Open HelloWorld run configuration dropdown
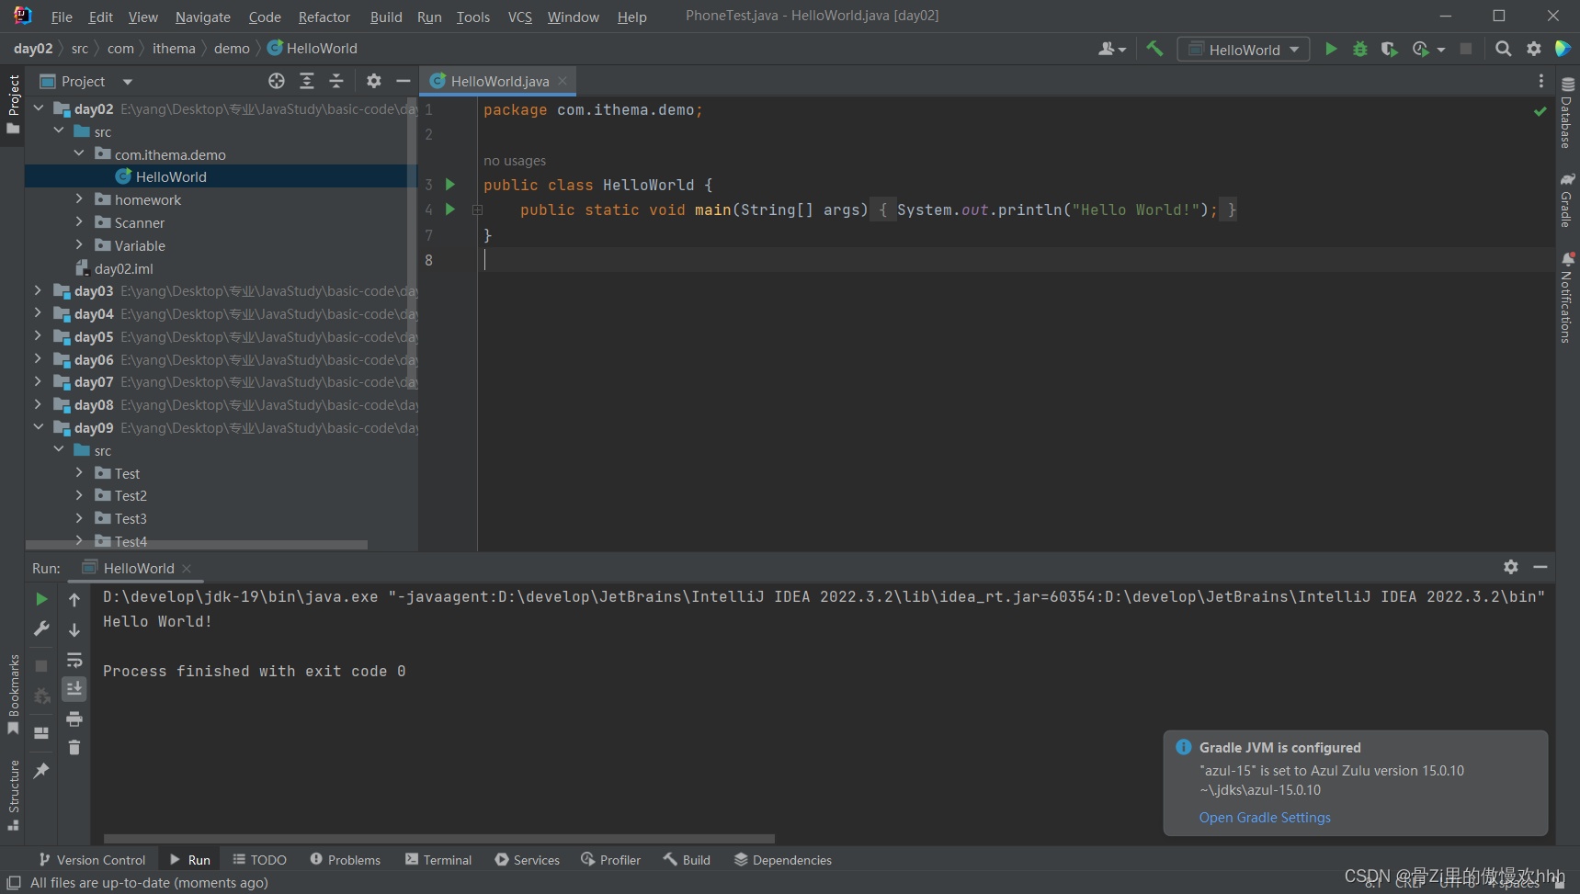Viewport: 1580px width, 894px height. [1244, 49]
